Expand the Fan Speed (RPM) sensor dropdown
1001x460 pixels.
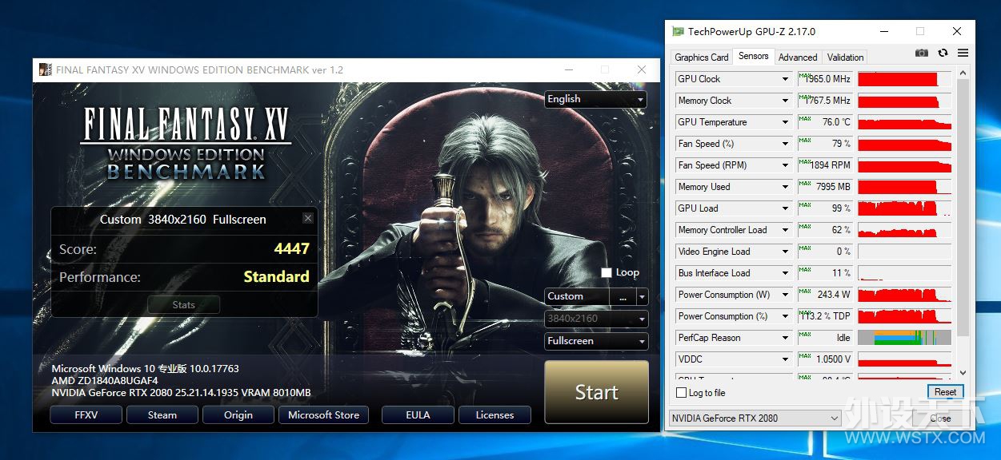[786, 165]
